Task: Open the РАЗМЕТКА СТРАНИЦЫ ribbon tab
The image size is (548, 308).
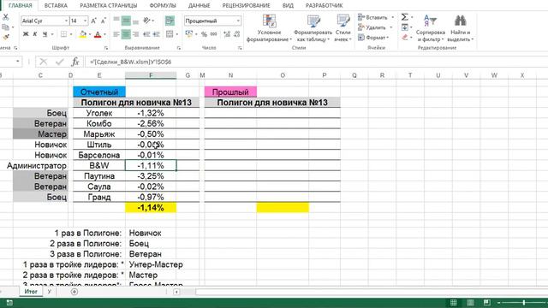Action: [109, 6]
